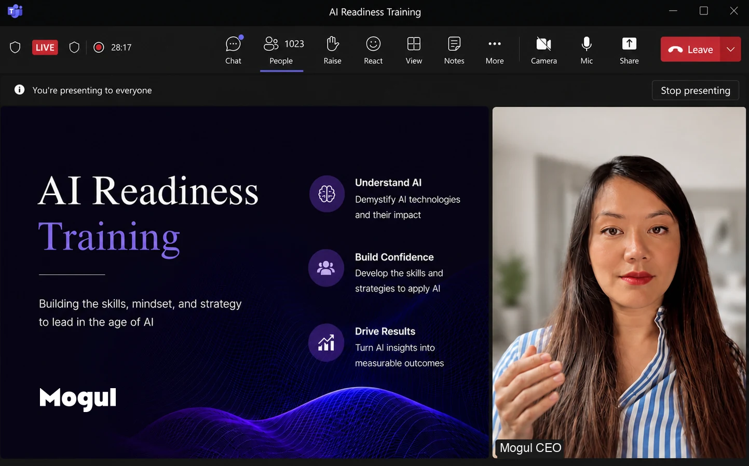
Task: Minimize the Teams meeting window
Action: point(673,11)
